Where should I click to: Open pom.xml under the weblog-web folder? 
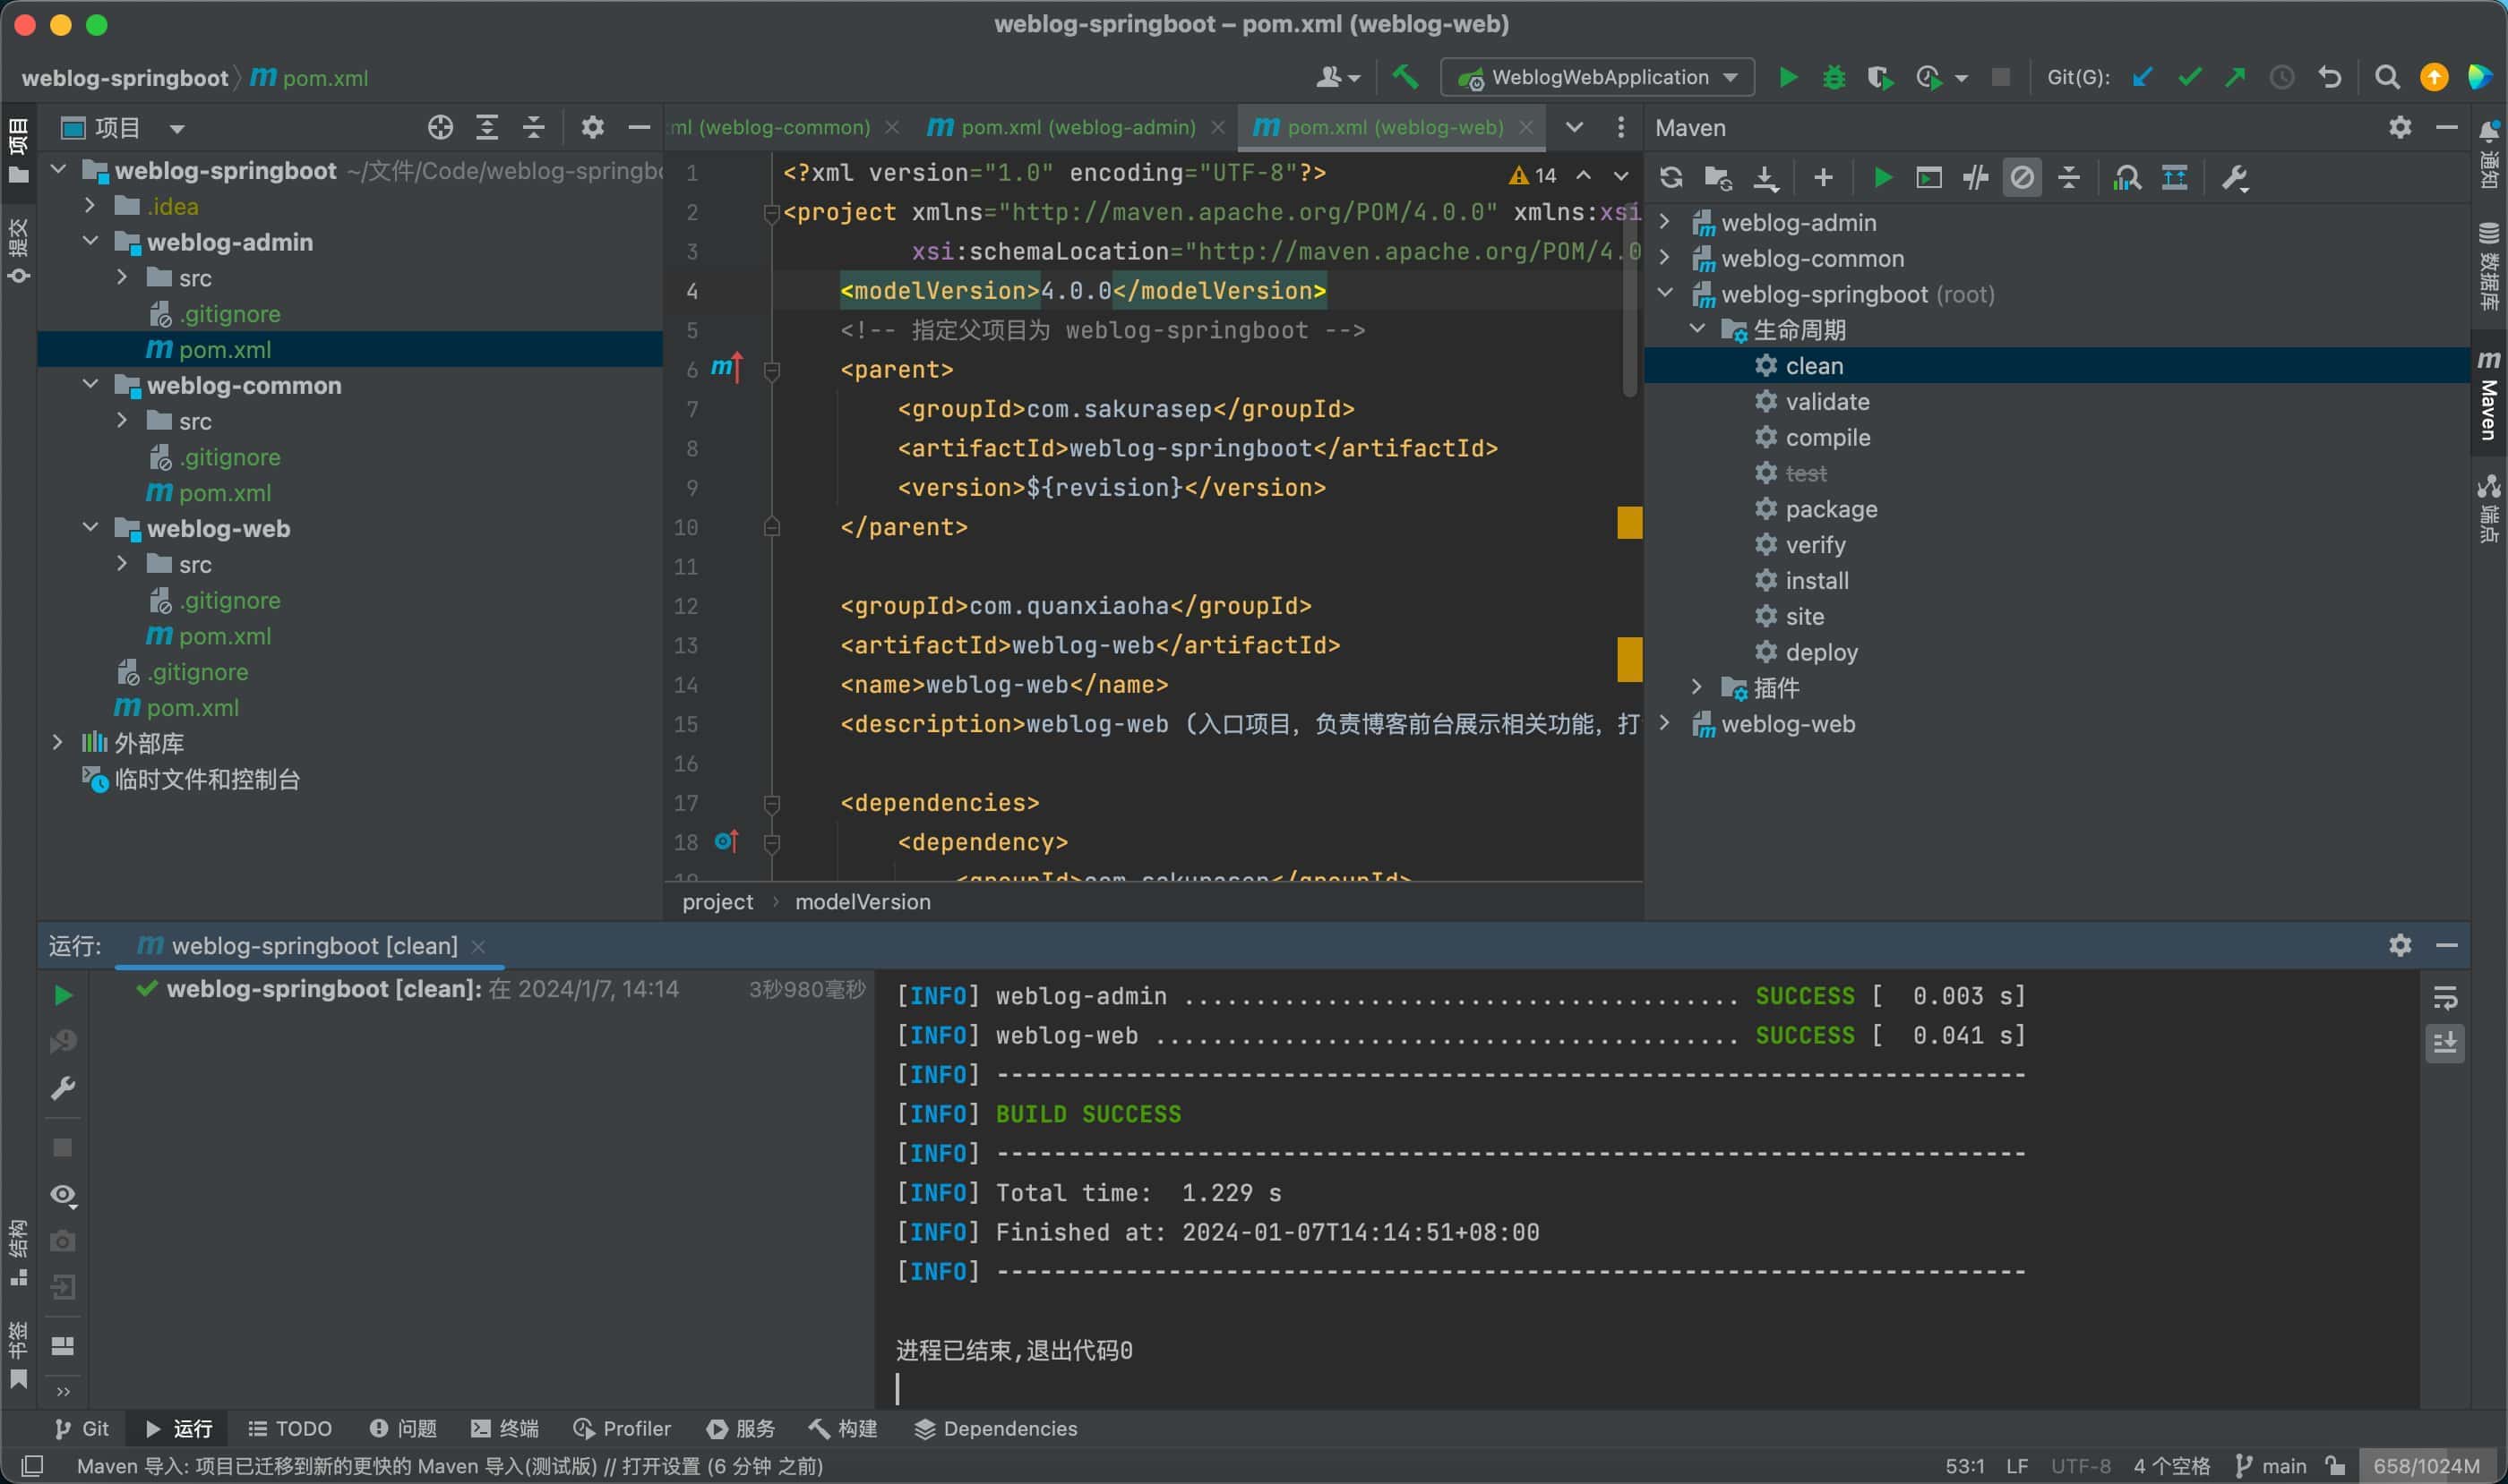[x=224, y=636]
